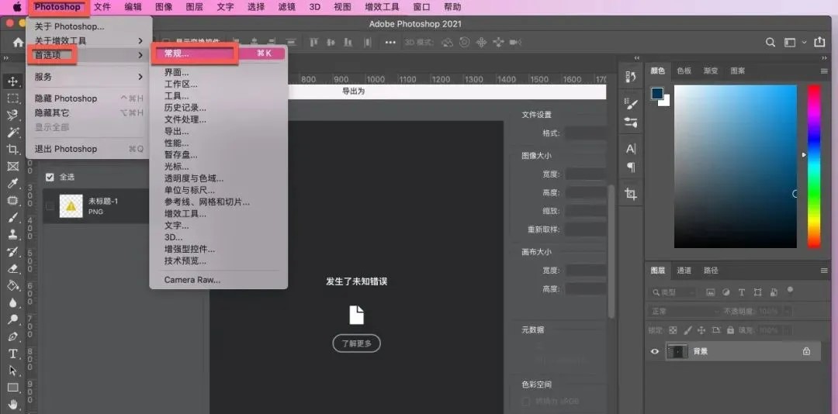The image size is (838, 414).
Task: Open the Apple menu
Action: (x=16, y=7)
